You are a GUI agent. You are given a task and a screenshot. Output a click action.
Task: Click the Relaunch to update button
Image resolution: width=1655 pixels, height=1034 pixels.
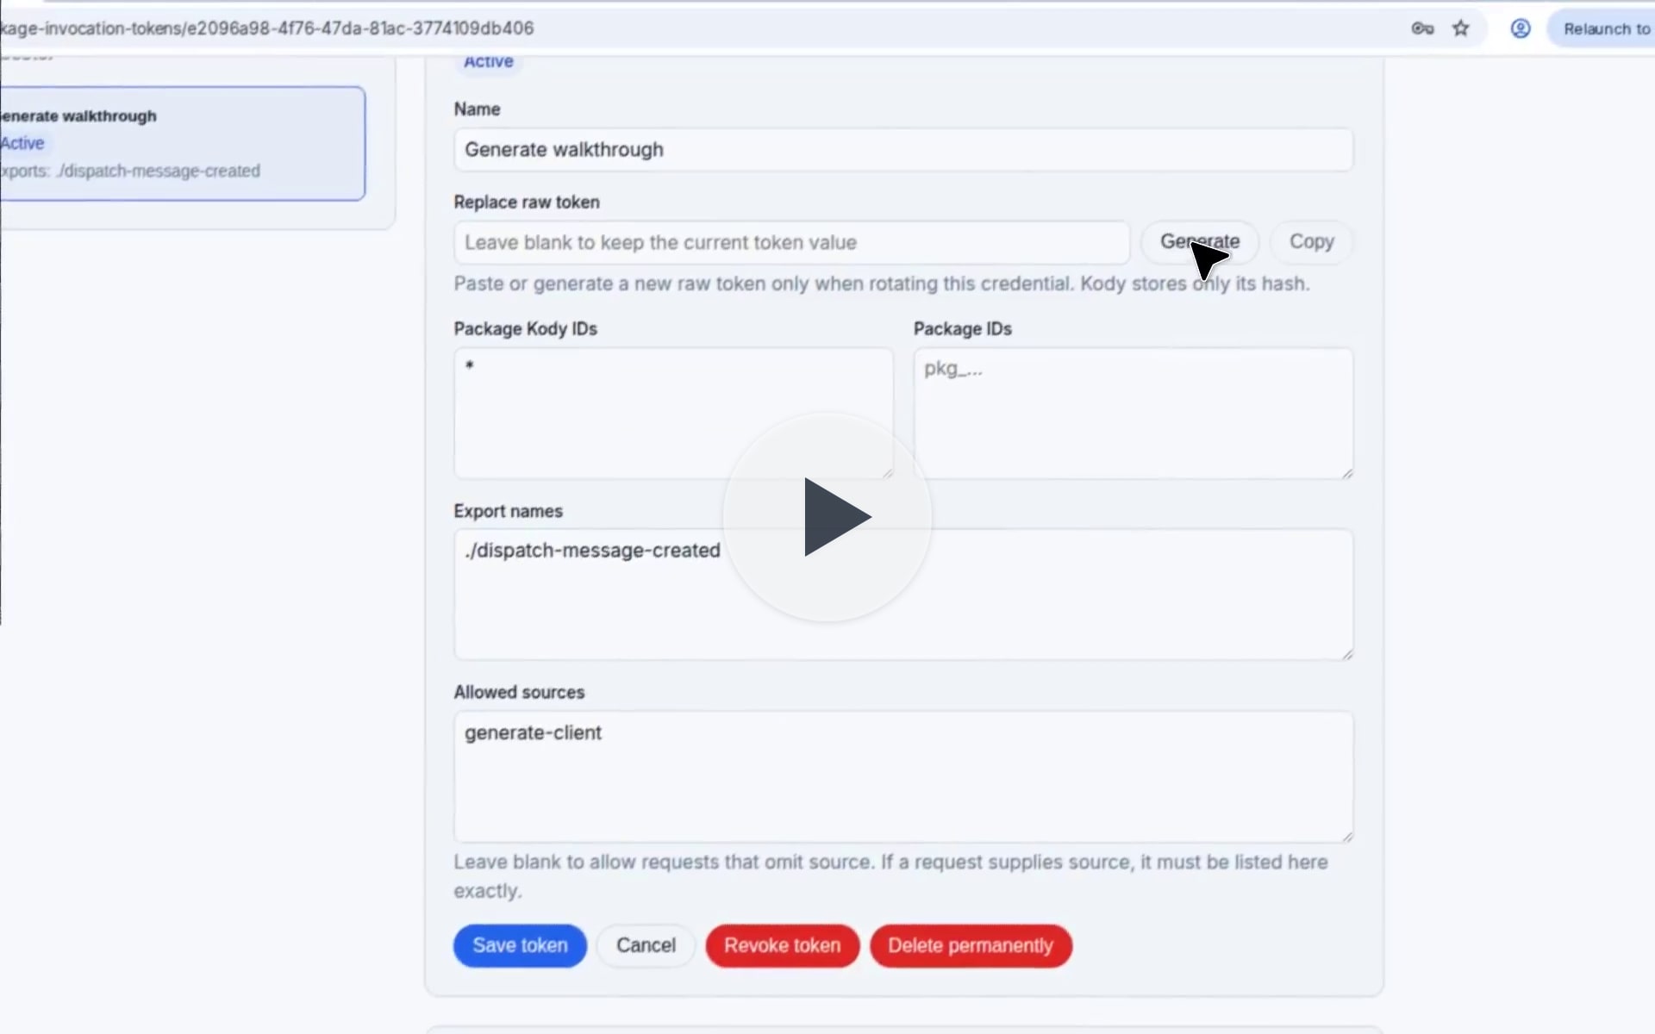click(x=1602, y=28)
